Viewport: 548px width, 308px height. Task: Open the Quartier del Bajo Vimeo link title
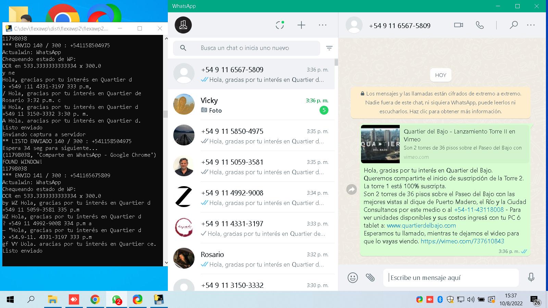(459, 135)
